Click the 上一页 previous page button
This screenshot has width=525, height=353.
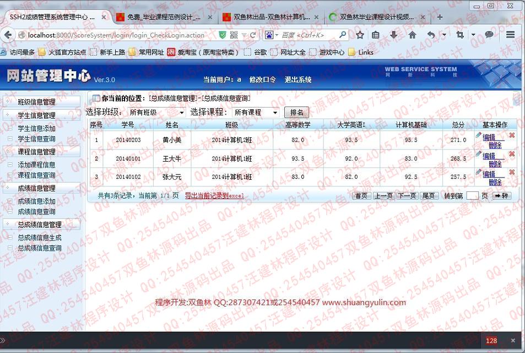point(383,196)
